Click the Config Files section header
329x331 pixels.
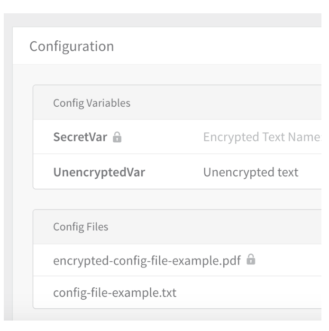click(x=81, y=227)
